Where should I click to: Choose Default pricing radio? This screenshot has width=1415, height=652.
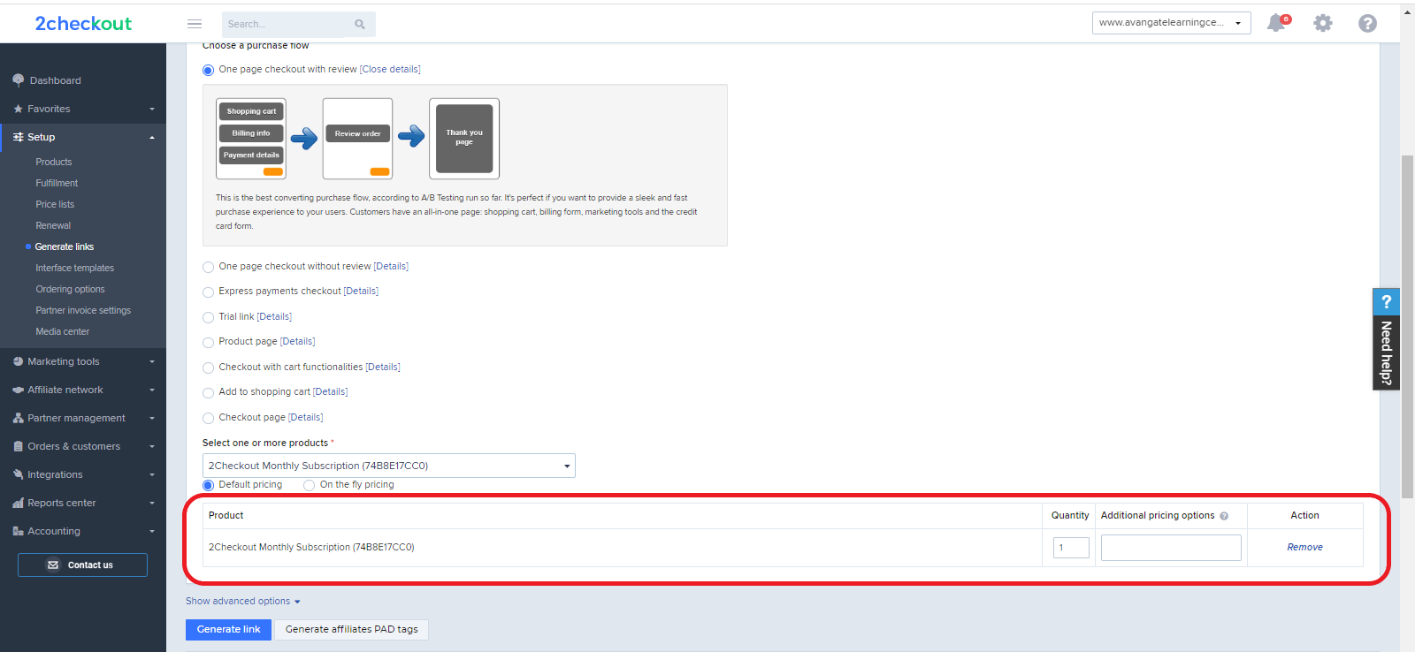[x=208, y=485]
